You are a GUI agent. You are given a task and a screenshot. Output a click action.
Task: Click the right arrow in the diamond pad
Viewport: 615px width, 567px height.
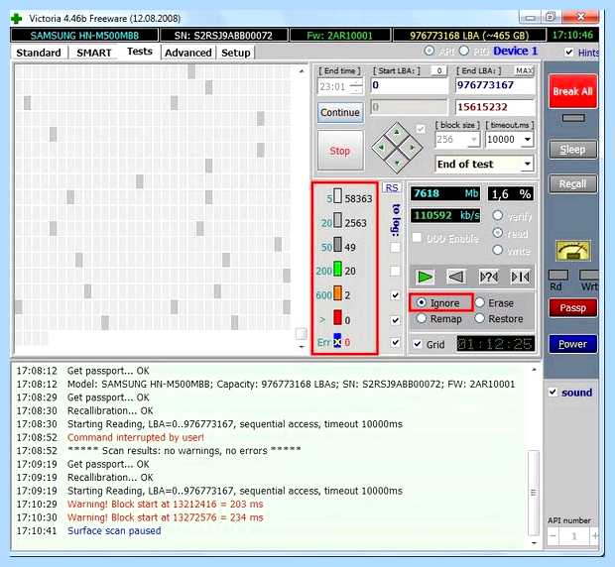click(413, 148)
